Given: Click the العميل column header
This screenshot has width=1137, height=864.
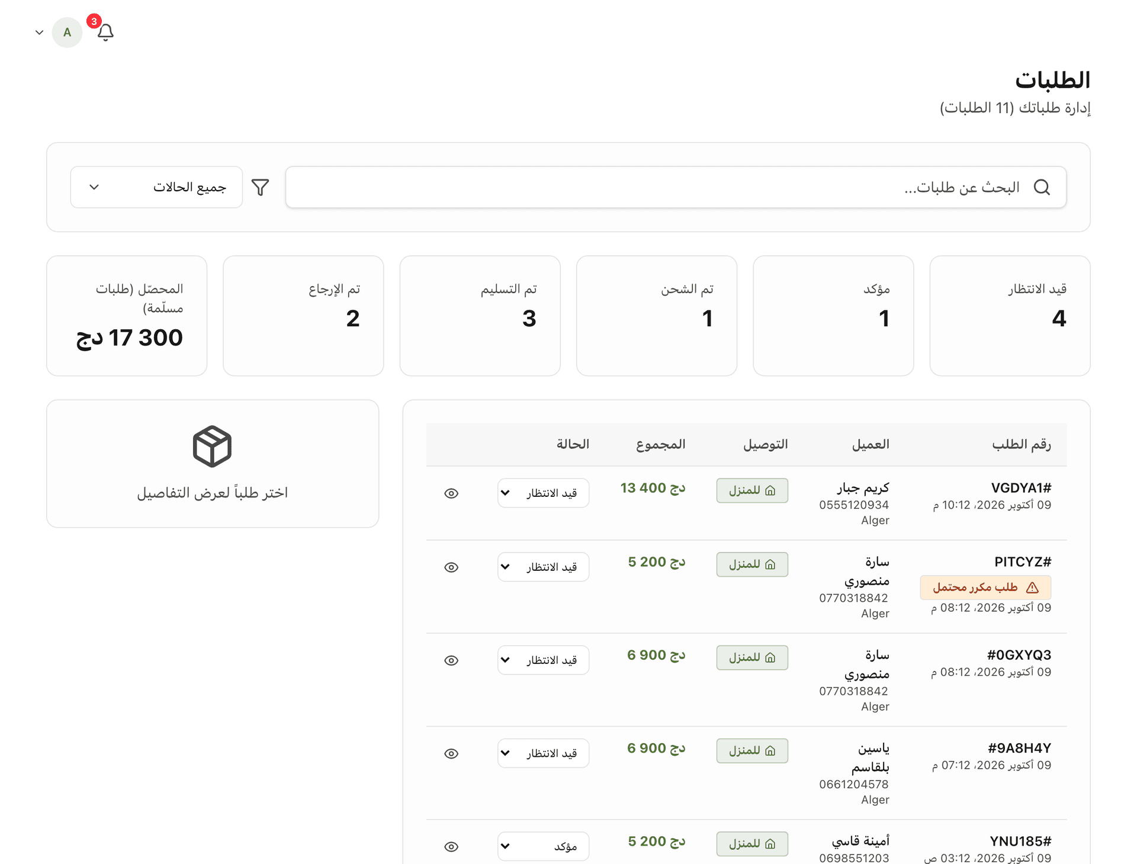Looking at the screenshot, I should (871, 444).
